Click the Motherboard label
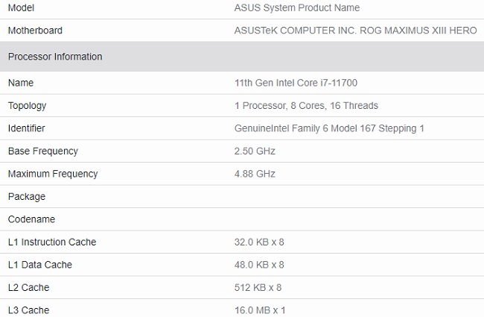Image resolution: width=484 pixels, height=317 pixels. click(x=35, y=31)
